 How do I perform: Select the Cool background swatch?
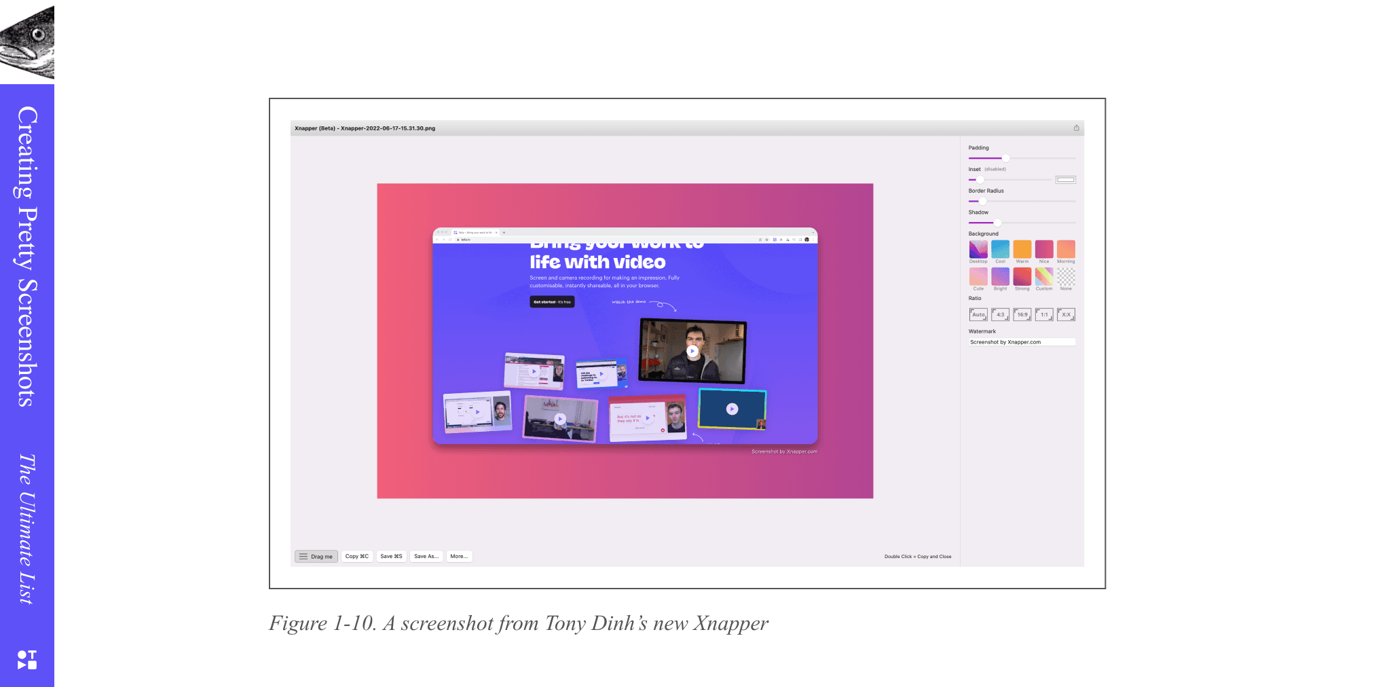pyautogui.click(x=1000, y=249)
